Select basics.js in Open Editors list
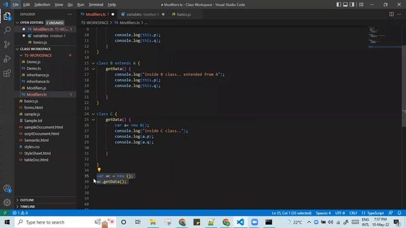Screen dimensions: 406x228 (46, 42)
